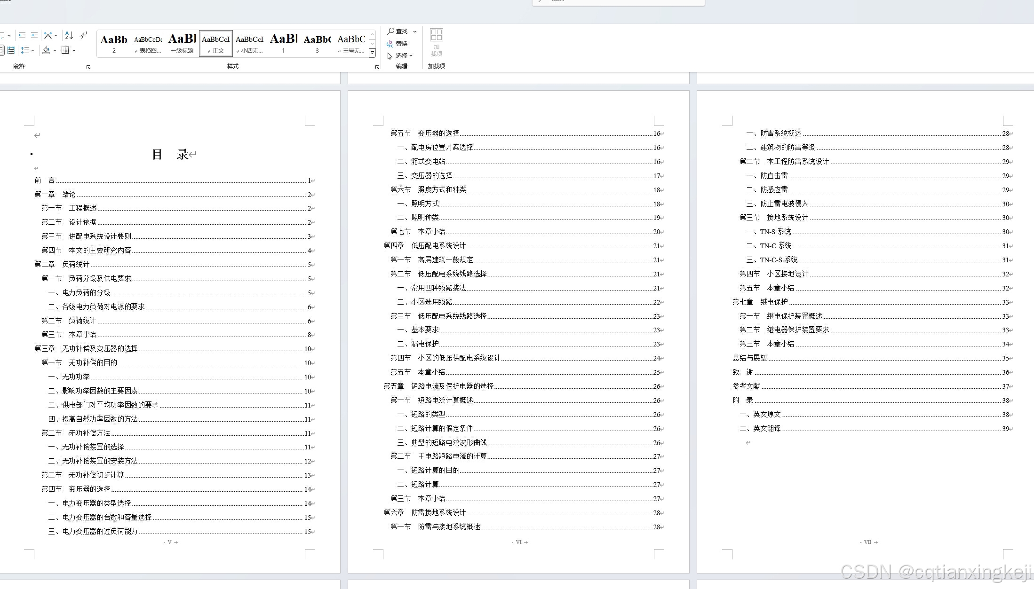Click the borders icon
This screenshot has height=589, width=1034.
point(65,50)
